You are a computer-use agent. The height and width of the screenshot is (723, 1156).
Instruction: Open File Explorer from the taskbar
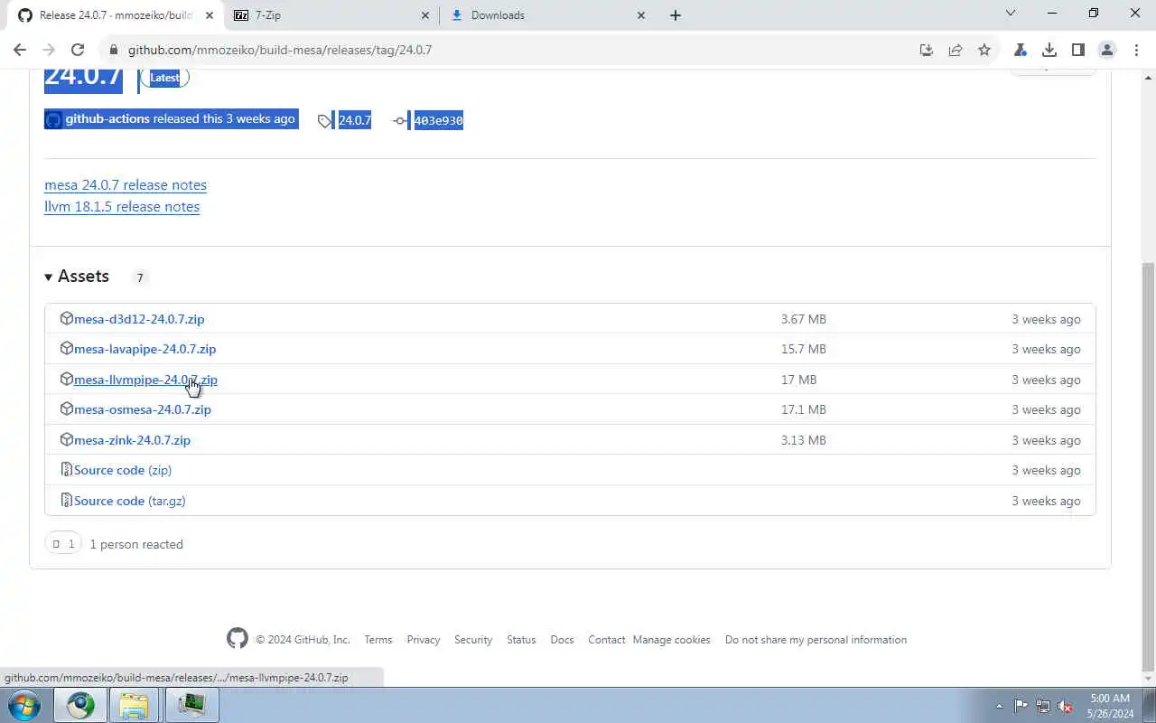tap(135, 705)
